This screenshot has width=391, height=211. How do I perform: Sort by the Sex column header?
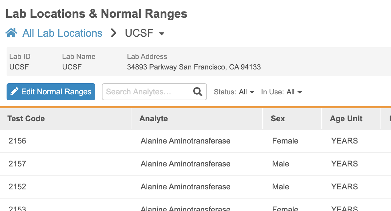point(278,119)
